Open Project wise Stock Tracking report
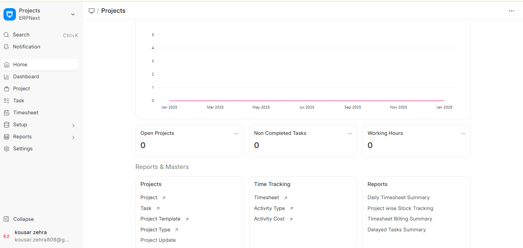The width and height of the screenshot is (523, 248). (x=400, y=208)
